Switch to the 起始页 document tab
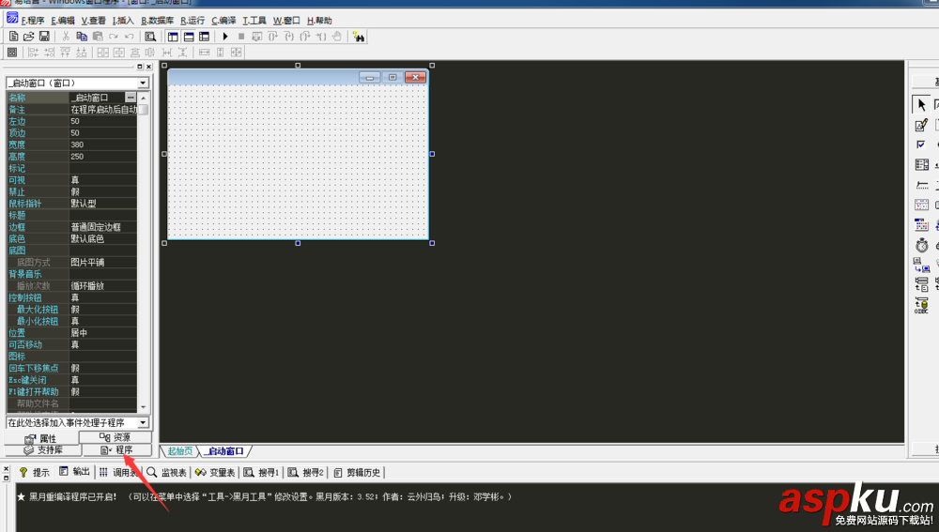Viewport: 939px width, 532px height. click(179, 451)
